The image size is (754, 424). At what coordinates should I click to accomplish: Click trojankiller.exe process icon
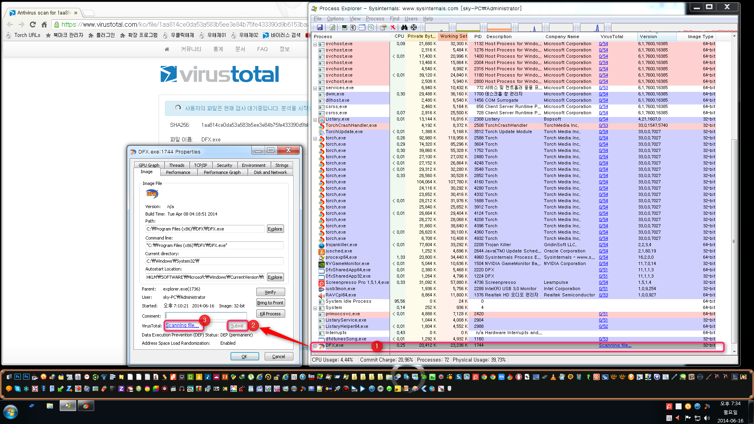click(321, 245)
